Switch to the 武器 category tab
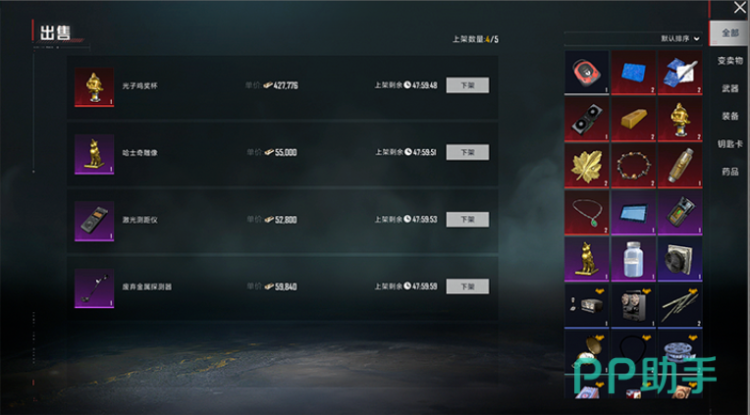 [x=729, y=88]
